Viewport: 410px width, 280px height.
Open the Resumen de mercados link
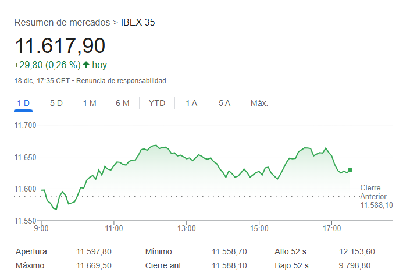62,23
